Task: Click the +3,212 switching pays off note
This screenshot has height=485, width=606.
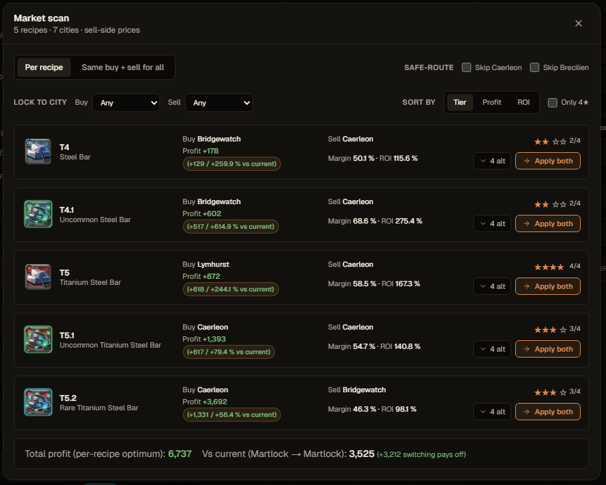Action: click(421, 454)
